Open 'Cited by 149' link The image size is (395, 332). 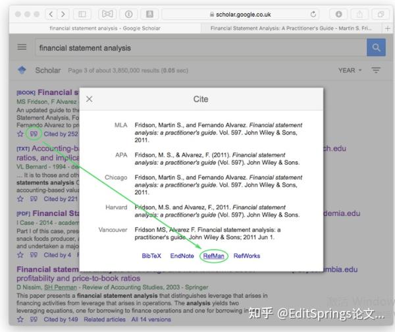pyautogui.click(x=61, y=319)
